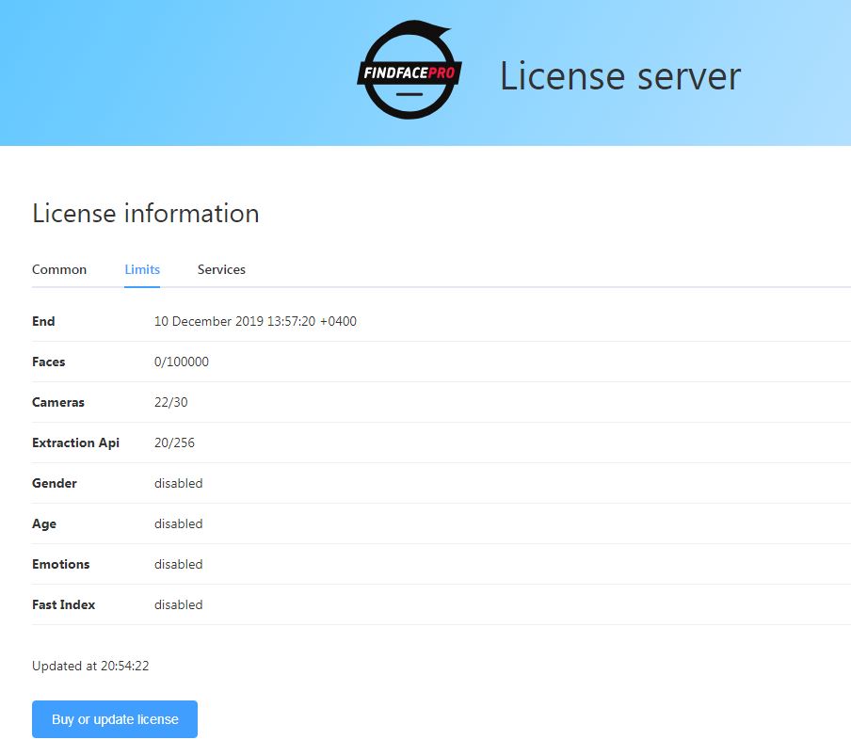Switch to the Common tab
This screenshot has width=851, height=756.
click(59, 269)
